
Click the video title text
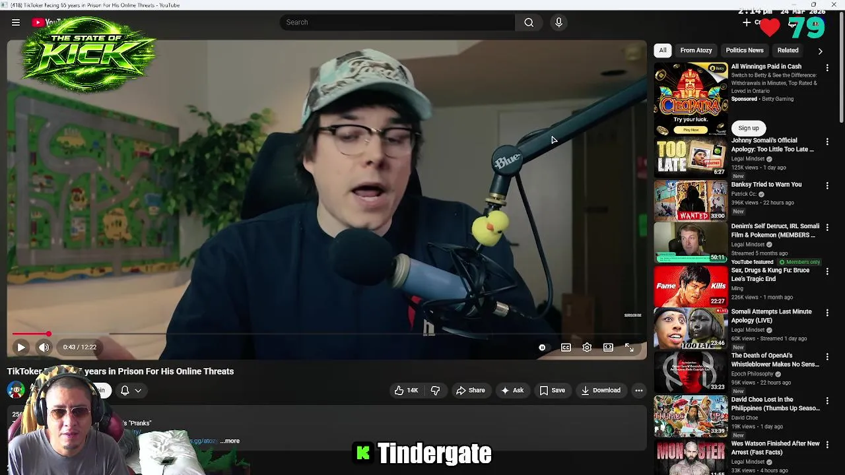point(120,371)
